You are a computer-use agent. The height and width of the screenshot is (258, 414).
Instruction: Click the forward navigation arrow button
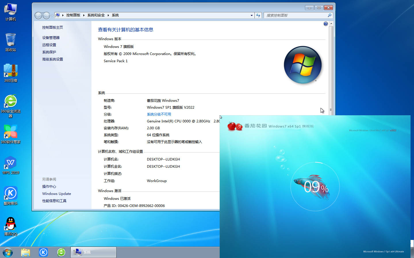coord(46,15)
